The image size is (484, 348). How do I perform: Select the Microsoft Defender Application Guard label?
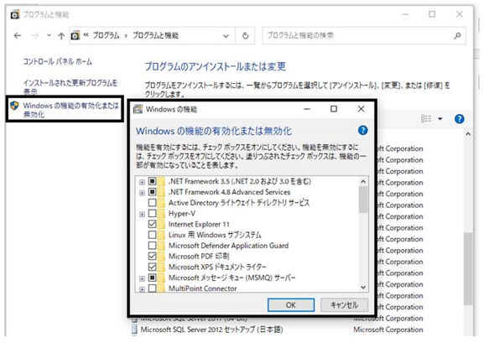tap(228, 246)
